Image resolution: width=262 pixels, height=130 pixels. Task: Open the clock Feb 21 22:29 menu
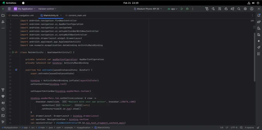point(131,3)
